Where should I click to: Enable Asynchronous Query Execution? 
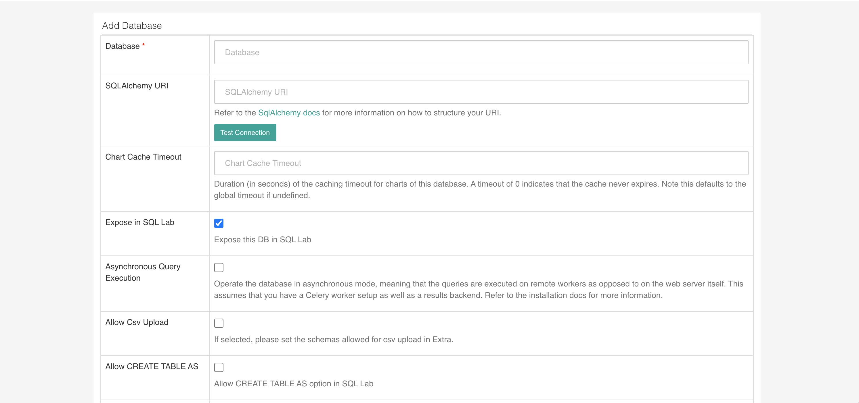[219, 267]
